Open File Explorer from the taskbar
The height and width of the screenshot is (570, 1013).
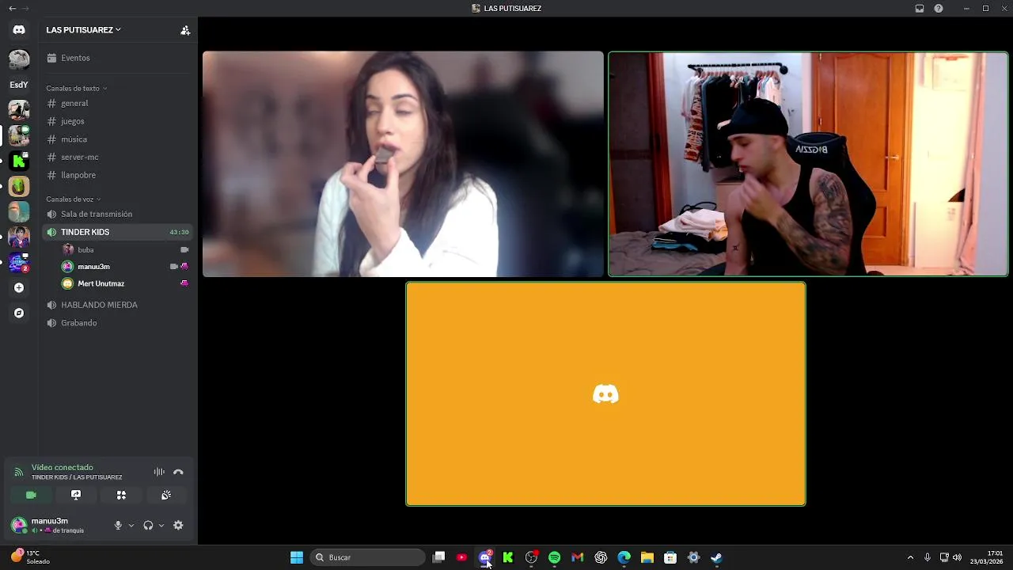tap(647, 557)
